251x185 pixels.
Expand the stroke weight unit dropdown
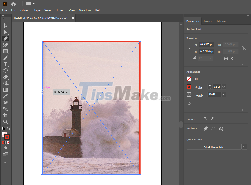(223, 87)
